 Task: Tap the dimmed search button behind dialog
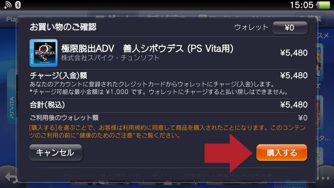(x=311, y=18)
